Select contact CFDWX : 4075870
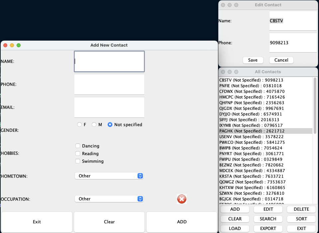The image size is (319, 233). point(266,92)
